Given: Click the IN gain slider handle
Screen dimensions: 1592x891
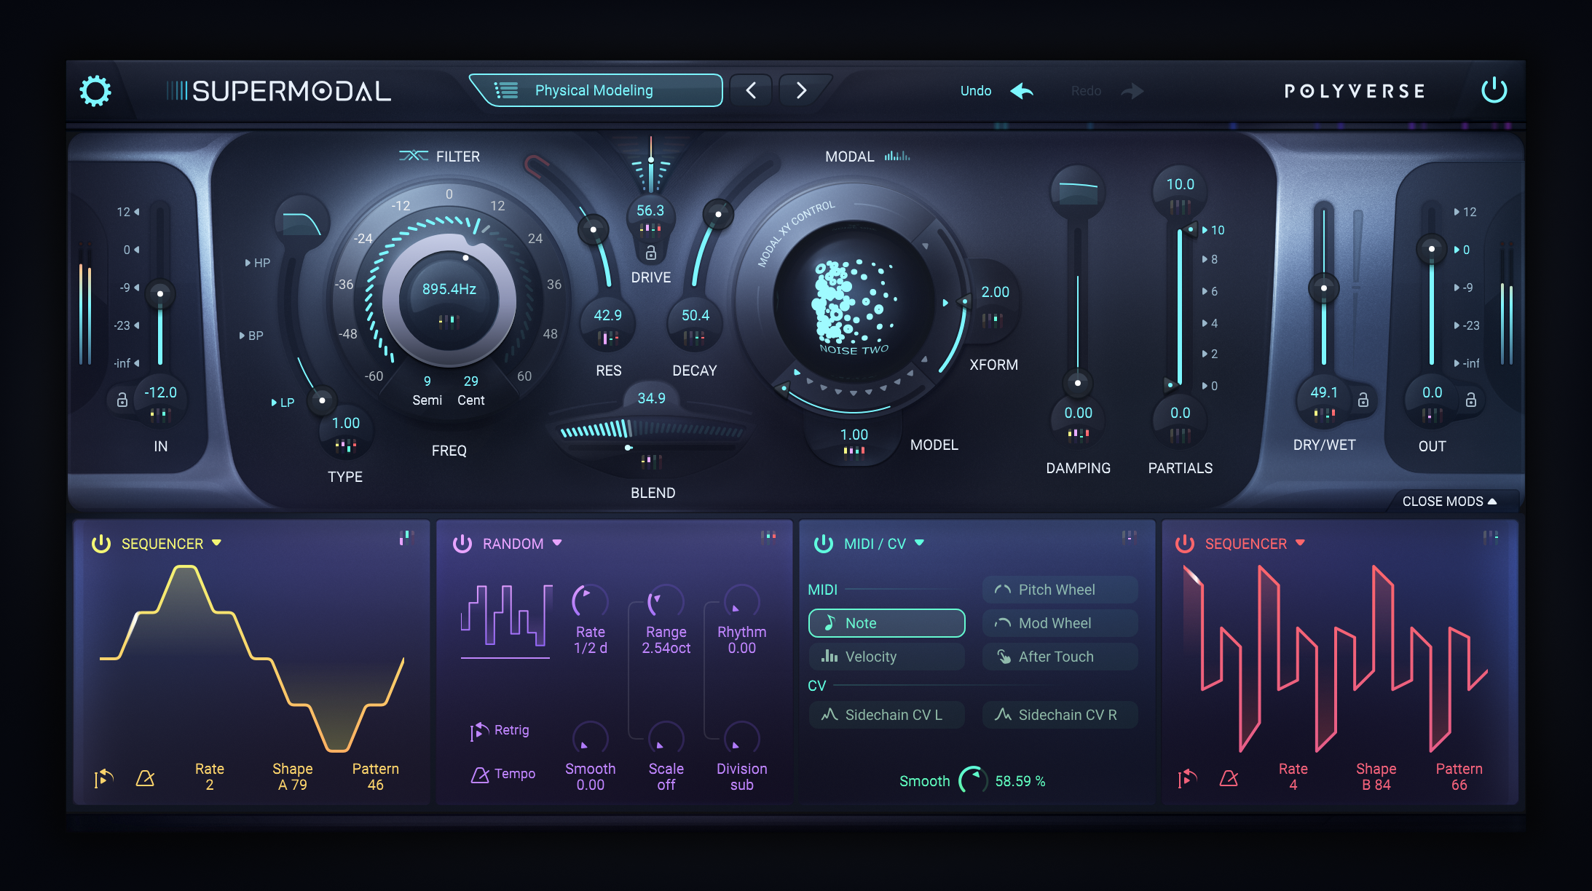Looking at the screenshot, I should pyautogui.click(x=160, y=294).
